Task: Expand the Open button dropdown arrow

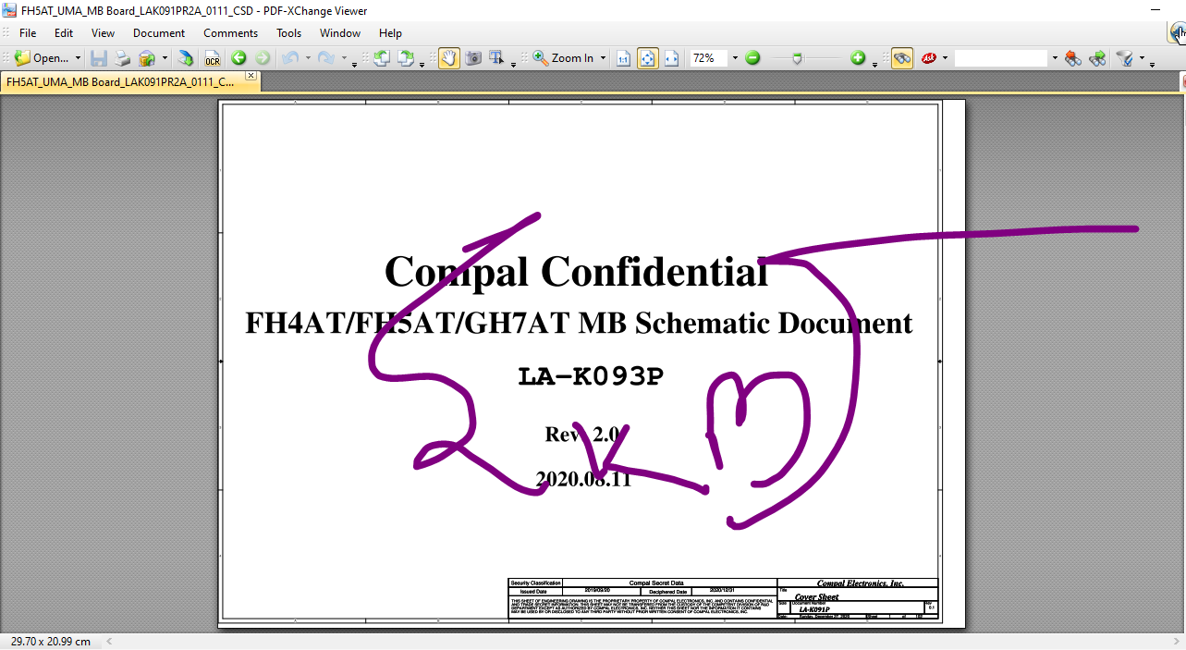Action: 78,58
